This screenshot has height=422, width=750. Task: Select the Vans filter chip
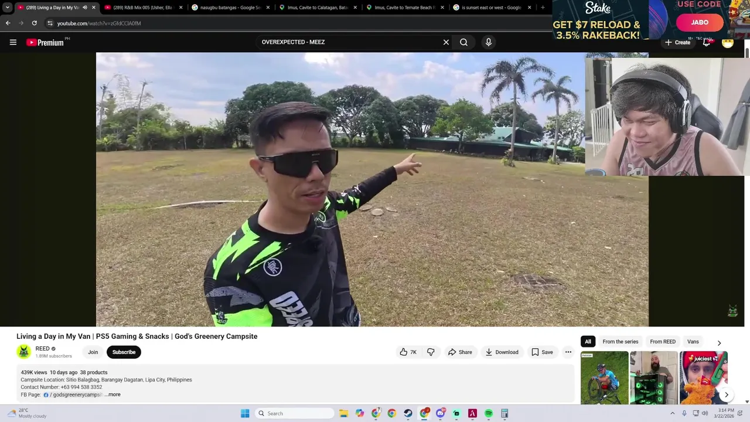[693, 342]
